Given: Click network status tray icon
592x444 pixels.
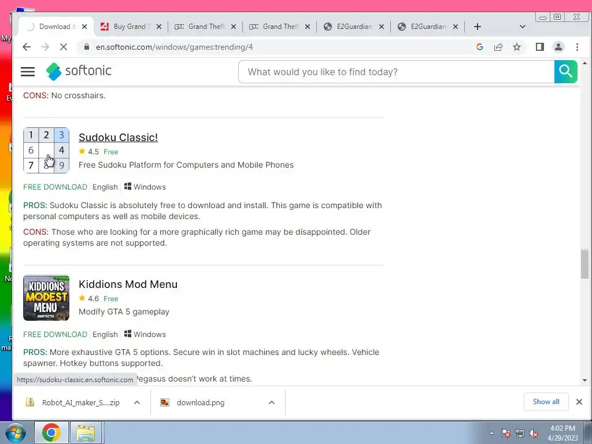Looking at the screenshot, I should click(x=520, y=434).
